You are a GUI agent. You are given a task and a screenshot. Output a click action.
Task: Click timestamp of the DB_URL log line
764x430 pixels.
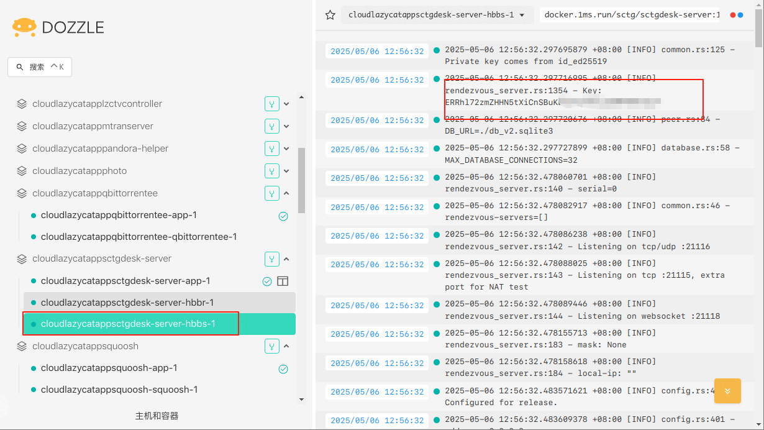pyautogui.click(x=377, y=121)
